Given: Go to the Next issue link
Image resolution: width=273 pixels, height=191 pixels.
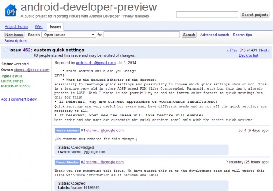Looking at the screenshot, I should (x=264, y=50).
